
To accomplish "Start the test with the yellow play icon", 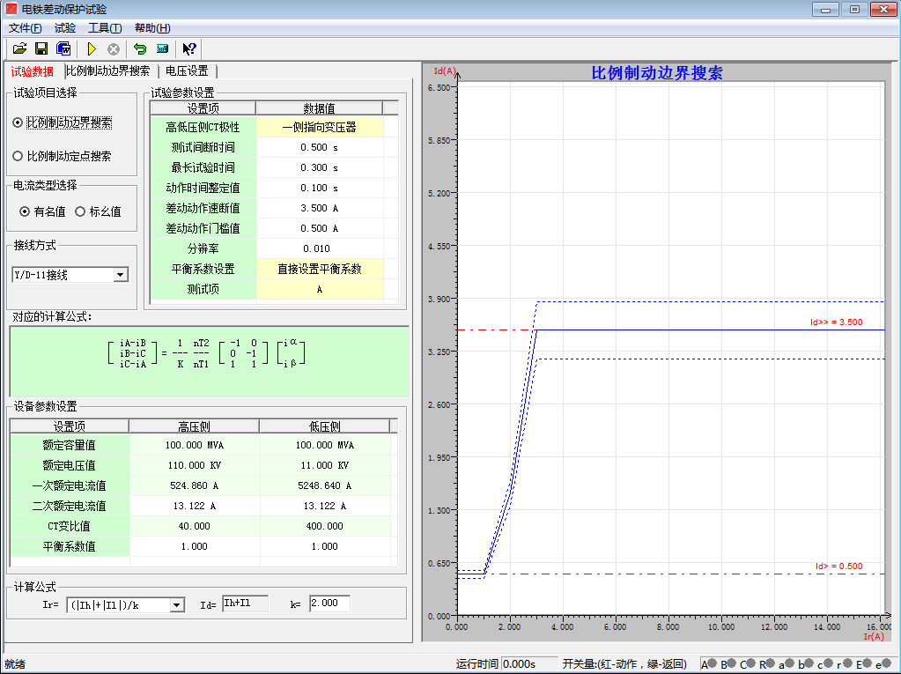I will click(x=91, y=48).
